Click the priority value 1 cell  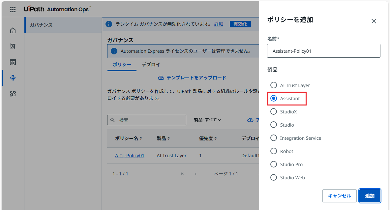[x=200, y=156]
